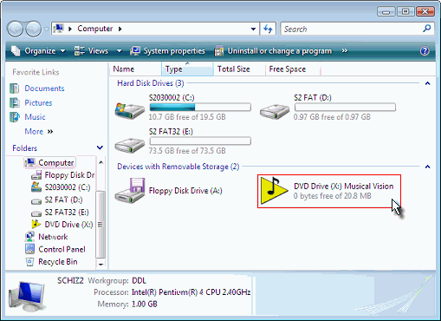Select DVD Drive (X:) in folder tree
The image size is (441, 321).
(68, 225)
